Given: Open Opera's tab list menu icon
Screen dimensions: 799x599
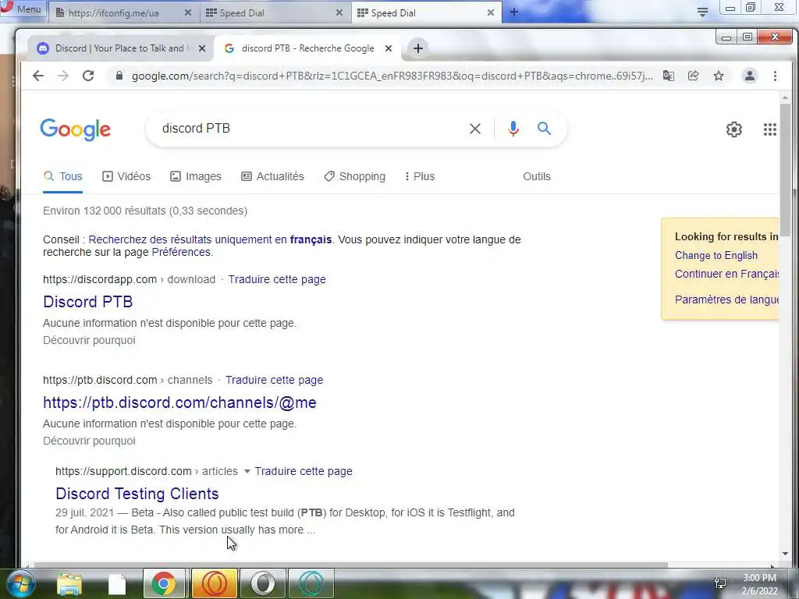Looking at the screenshot, I should click(x=702, y=12).
